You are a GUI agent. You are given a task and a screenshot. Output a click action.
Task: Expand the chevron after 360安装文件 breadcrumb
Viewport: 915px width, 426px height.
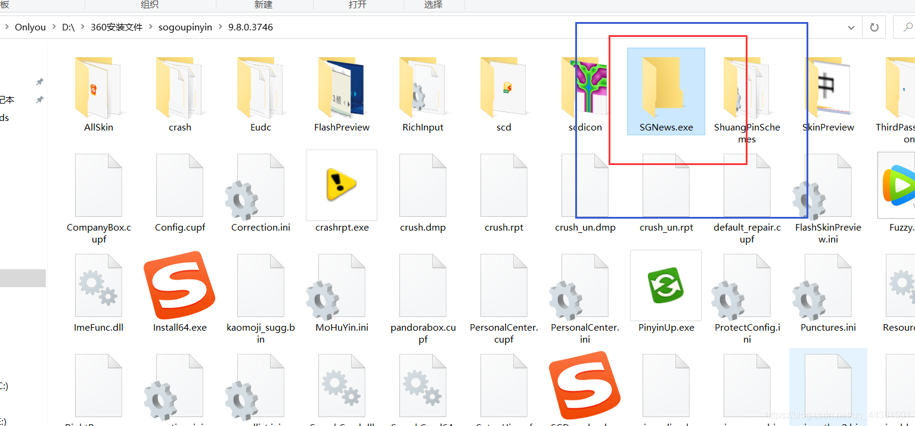pos(150,27)
